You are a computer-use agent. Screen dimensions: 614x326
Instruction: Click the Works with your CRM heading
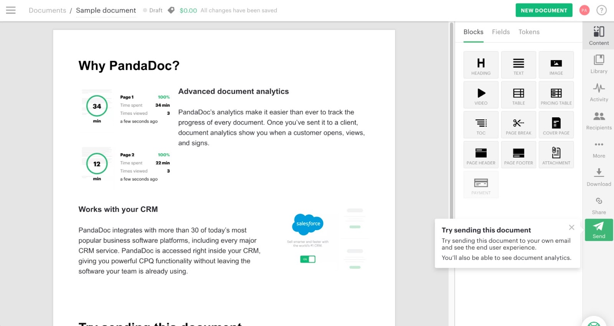[x=118, y=209]
